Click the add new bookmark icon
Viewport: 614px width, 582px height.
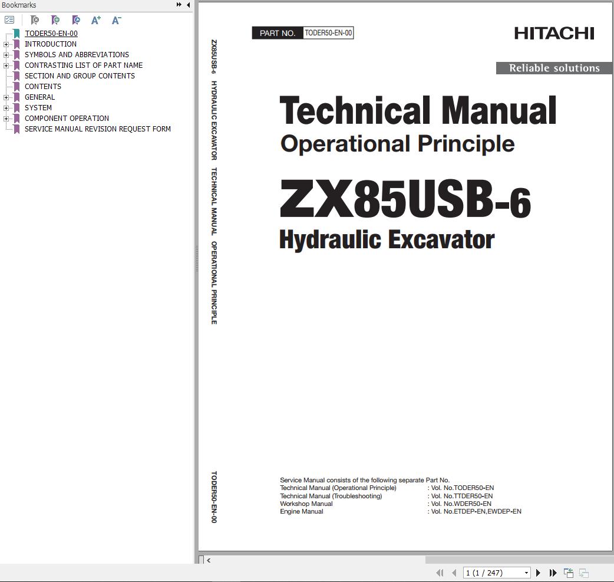[55, 19]
